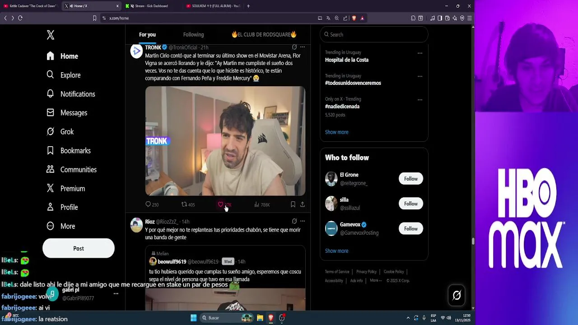Follow silla
The width and height of the screenshot is (578, 325).
click(411, 204)
